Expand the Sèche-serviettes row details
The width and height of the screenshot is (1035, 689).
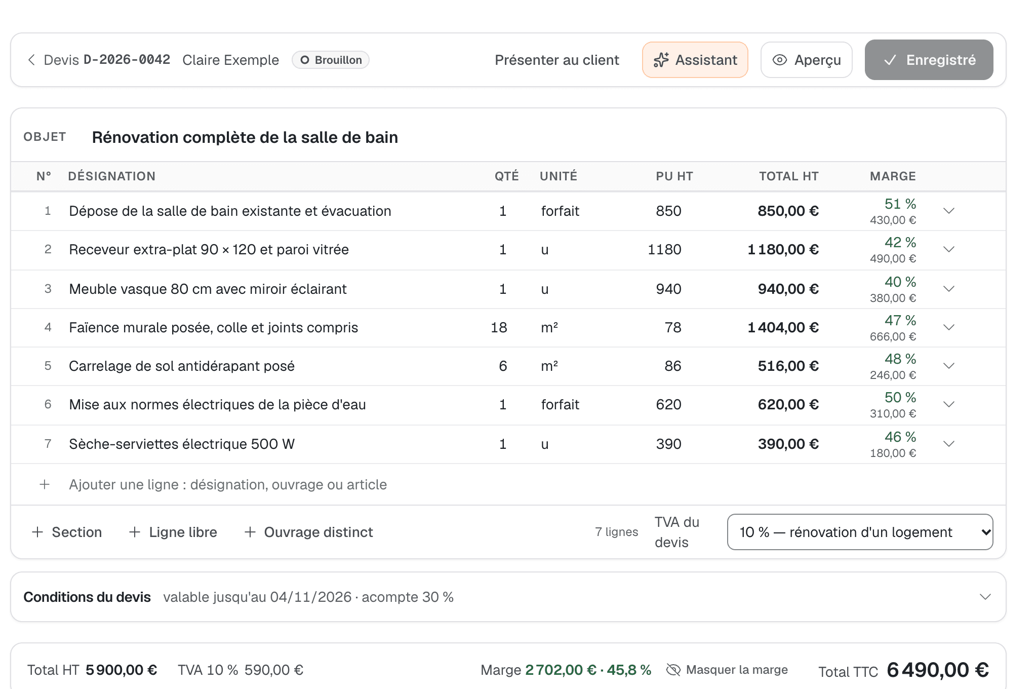point(949,444)
